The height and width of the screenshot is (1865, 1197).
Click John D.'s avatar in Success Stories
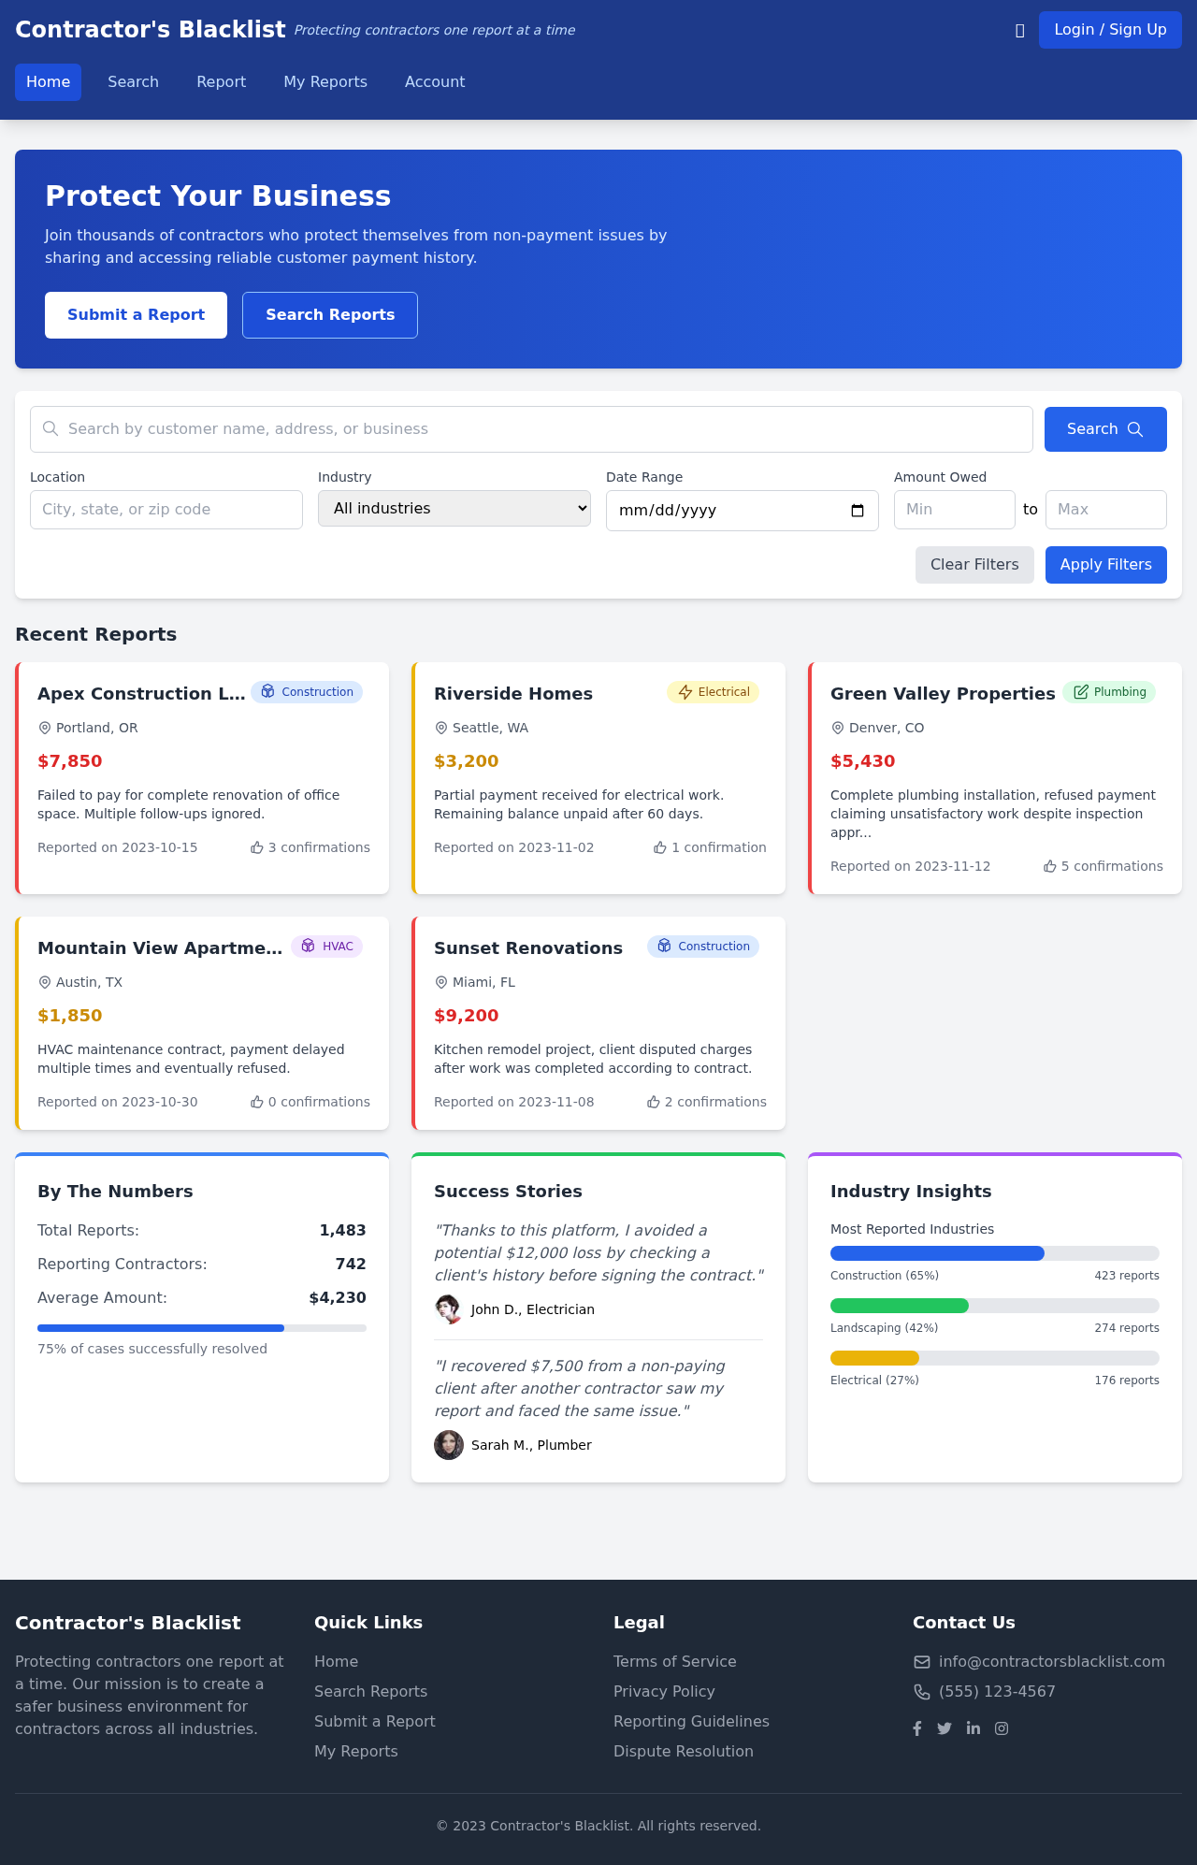(x=449, y=1309)
